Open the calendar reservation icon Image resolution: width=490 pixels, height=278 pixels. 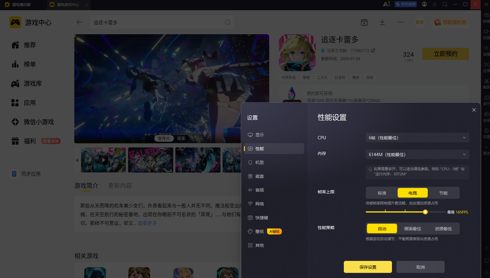364,22
